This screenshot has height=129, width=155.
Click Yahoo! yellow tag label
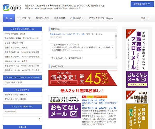[x=90, y=97]
